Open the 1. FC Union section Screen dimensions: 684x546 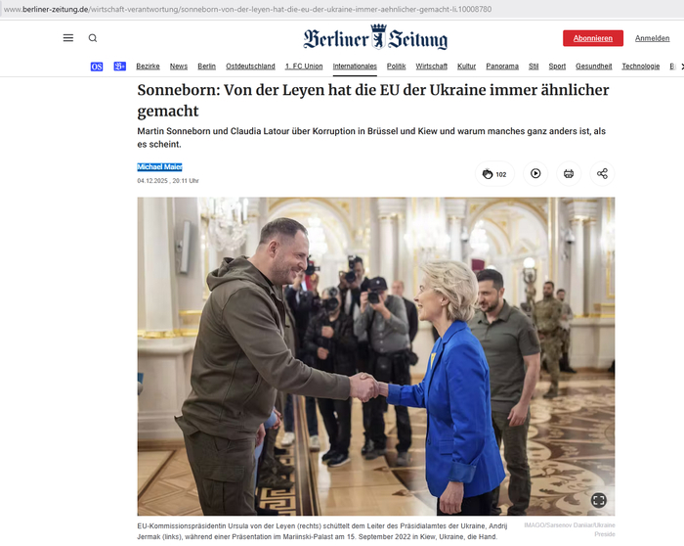tap(304, 66)
